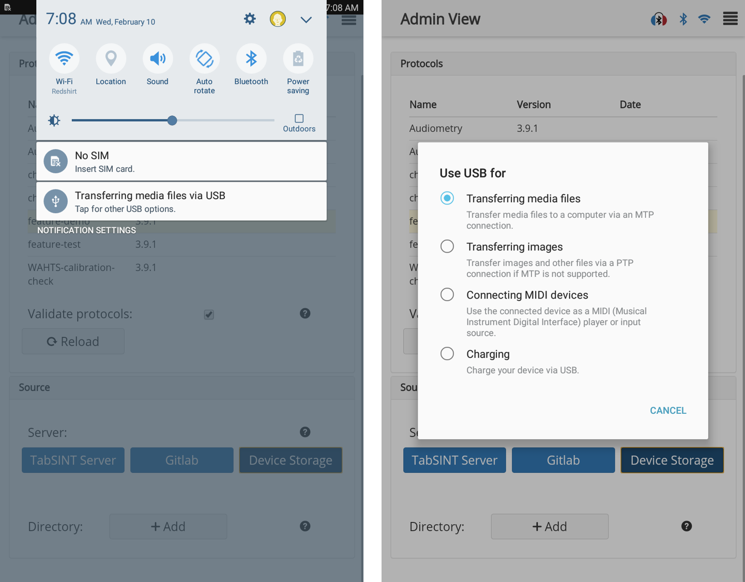Toggle the Auto rotate icon
745x582 pixels.
coord(204,59)
